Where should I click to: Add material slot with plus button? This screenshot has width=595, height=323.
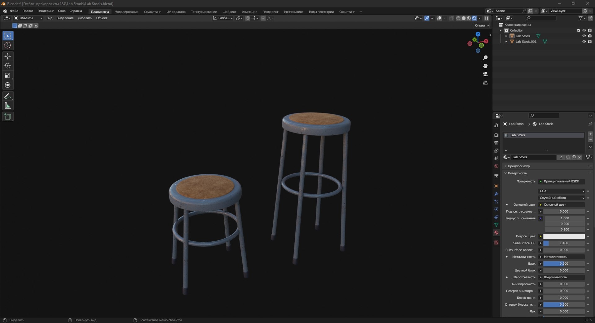pyautogui.click(x=590, y=134)
